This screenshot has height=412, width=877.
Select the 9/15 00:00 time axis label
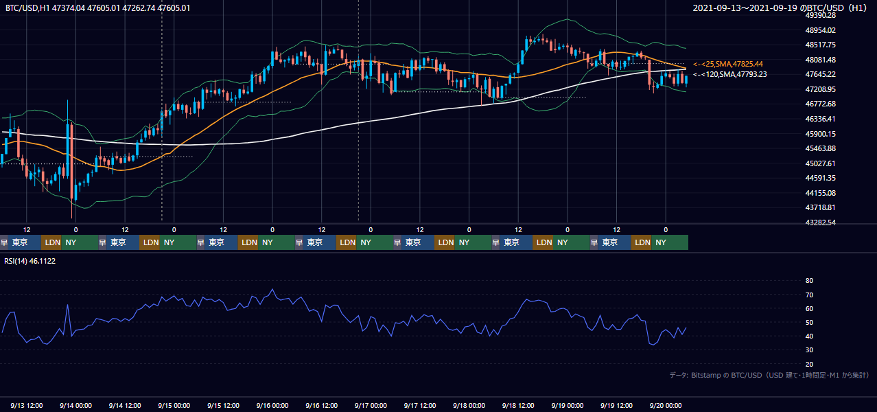click(174, 405)
